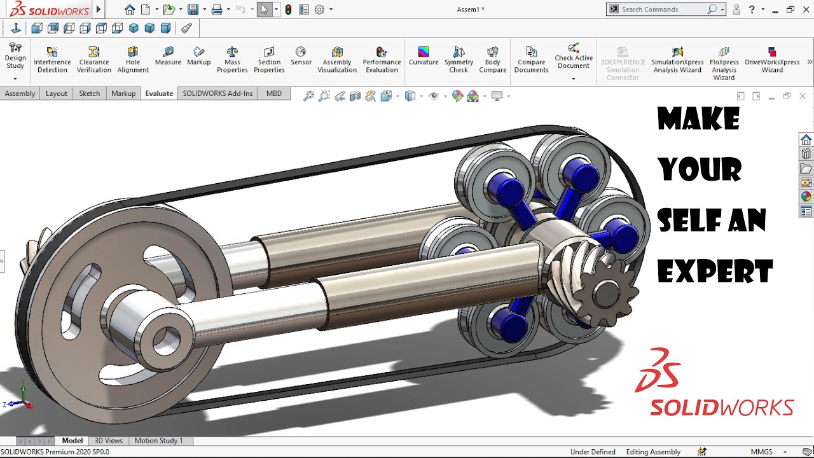The width and height of the screenshot is (814, 458).
Task: Switch to the Sketch tab
Action: coord(89,94)
